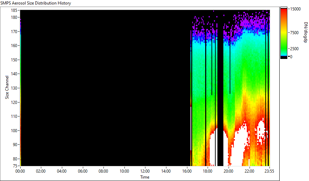Image resolution: width=309 pixels, height=181 pixels.
Task: Click the 10:00 time axis tick label
Action: 124,171
